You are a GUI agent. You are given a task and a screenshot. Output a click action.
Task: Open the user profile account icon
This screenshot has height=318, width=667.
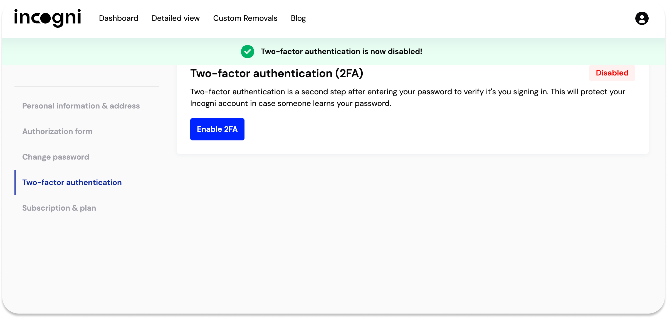click(642, 18)
